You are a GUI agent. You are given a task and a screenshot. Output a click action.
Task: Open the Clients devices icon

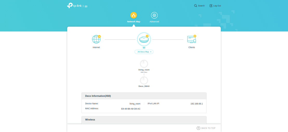coord(191,39)
